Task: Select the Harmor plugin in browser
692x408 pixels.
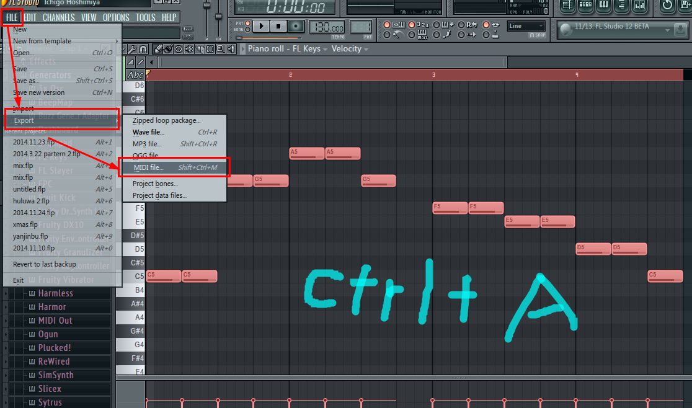Action: [x=52, y=307]
